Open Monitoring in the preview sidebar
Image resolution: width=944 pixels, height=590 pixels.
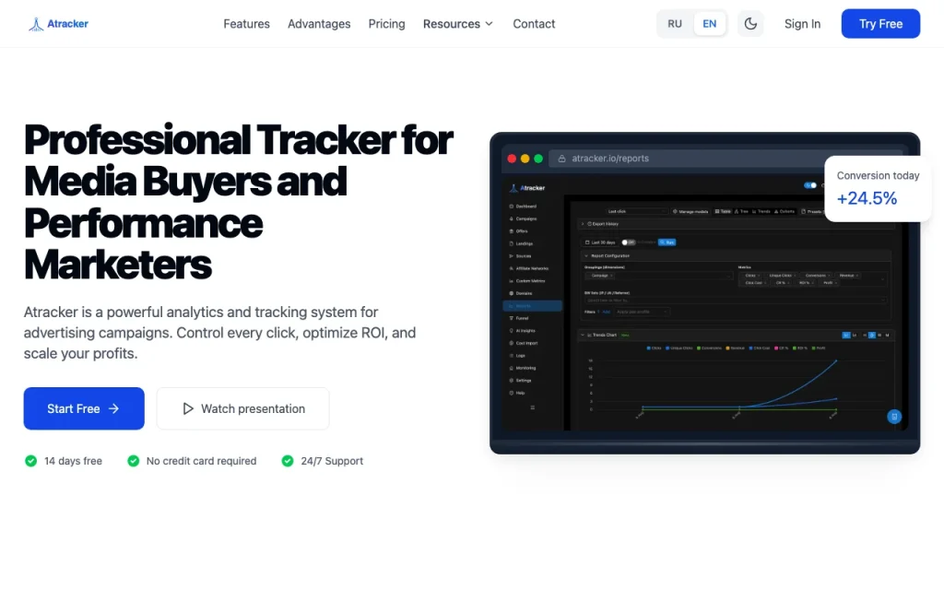523,368
